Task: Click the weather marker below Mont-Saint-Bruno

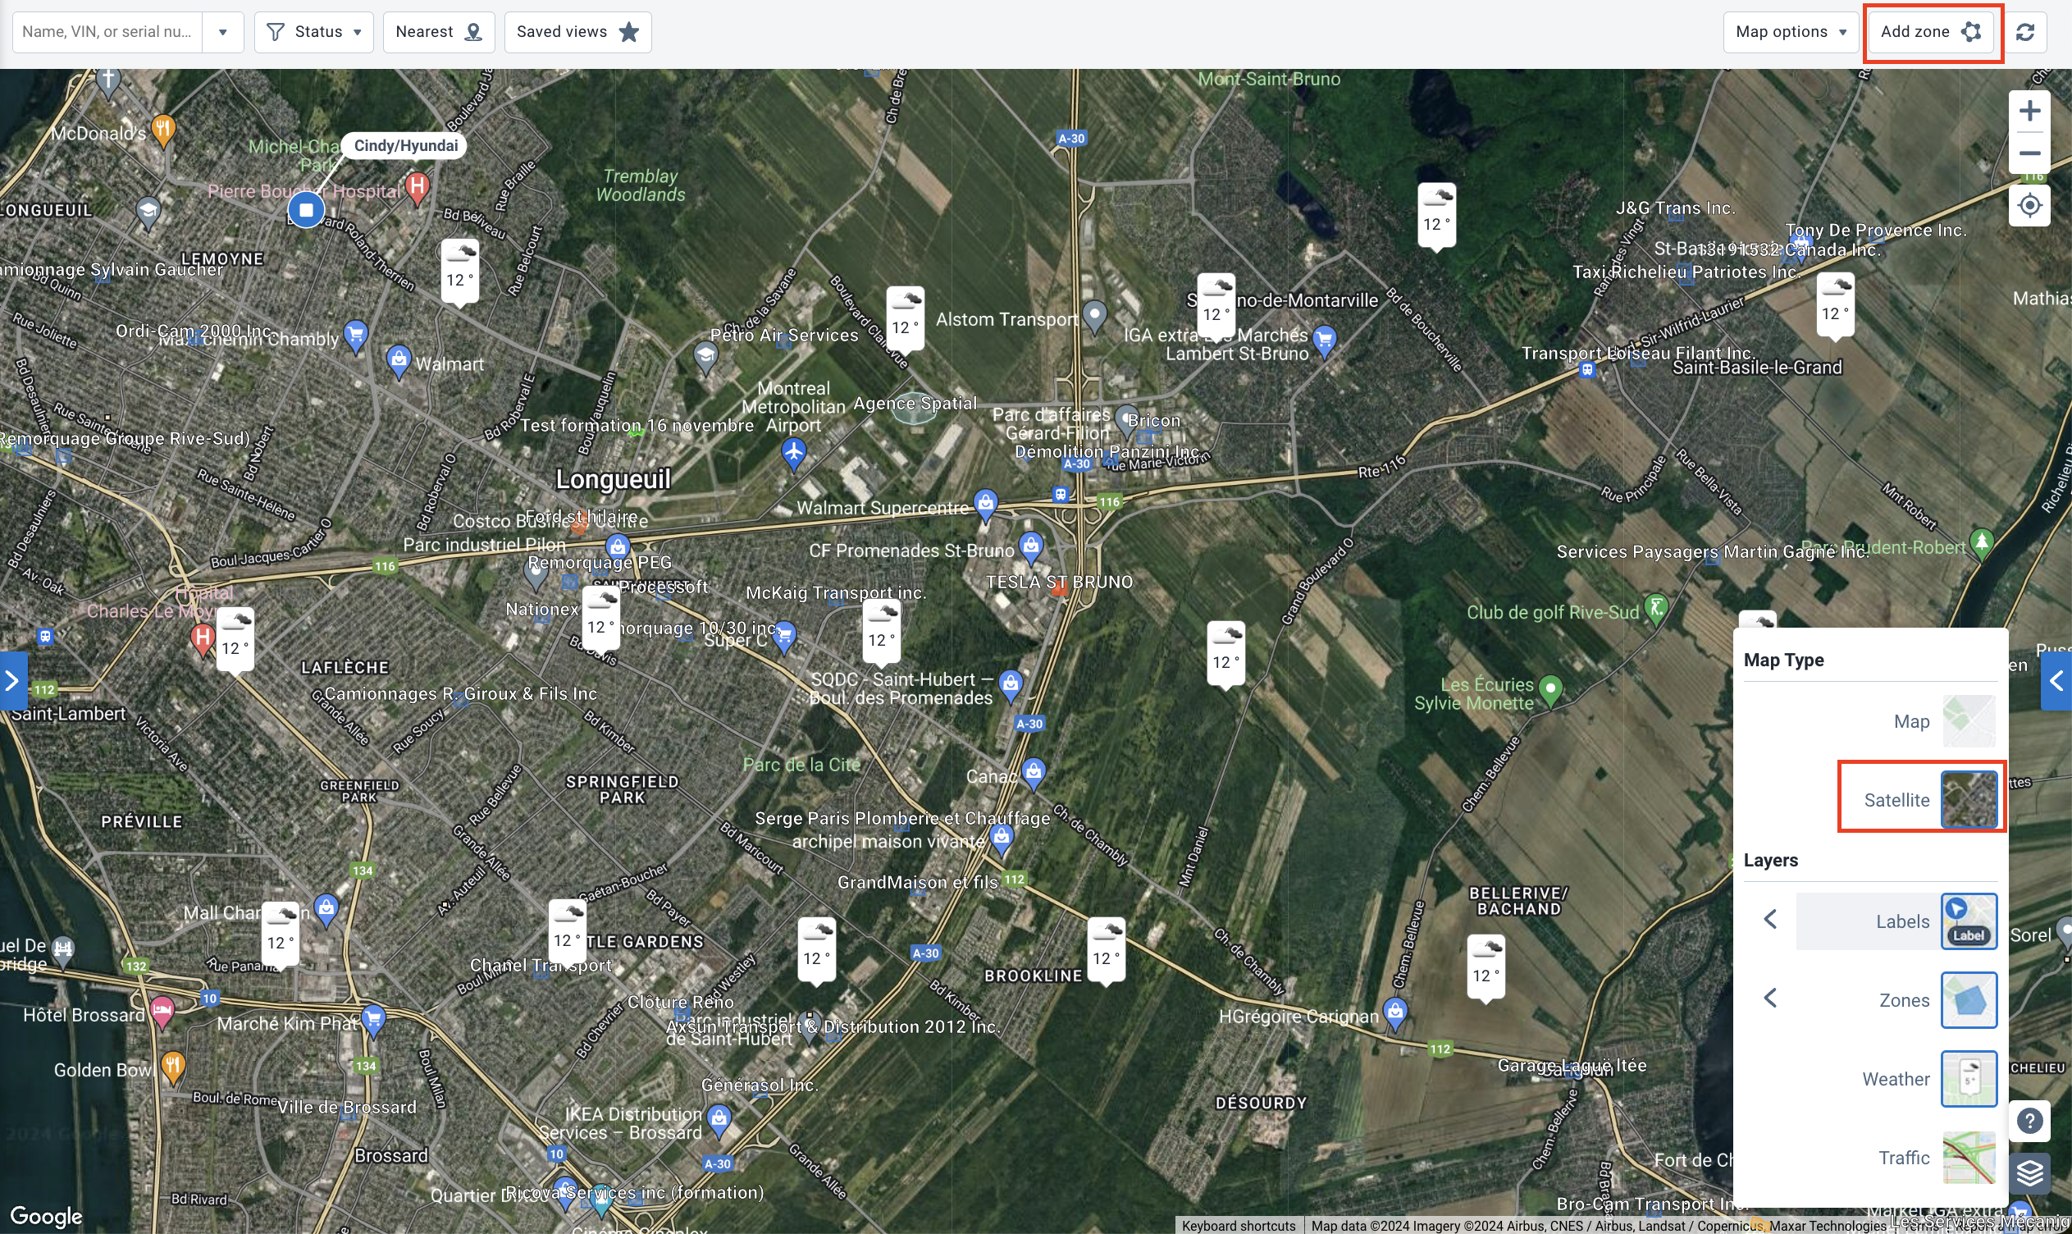Action: 1436,217
